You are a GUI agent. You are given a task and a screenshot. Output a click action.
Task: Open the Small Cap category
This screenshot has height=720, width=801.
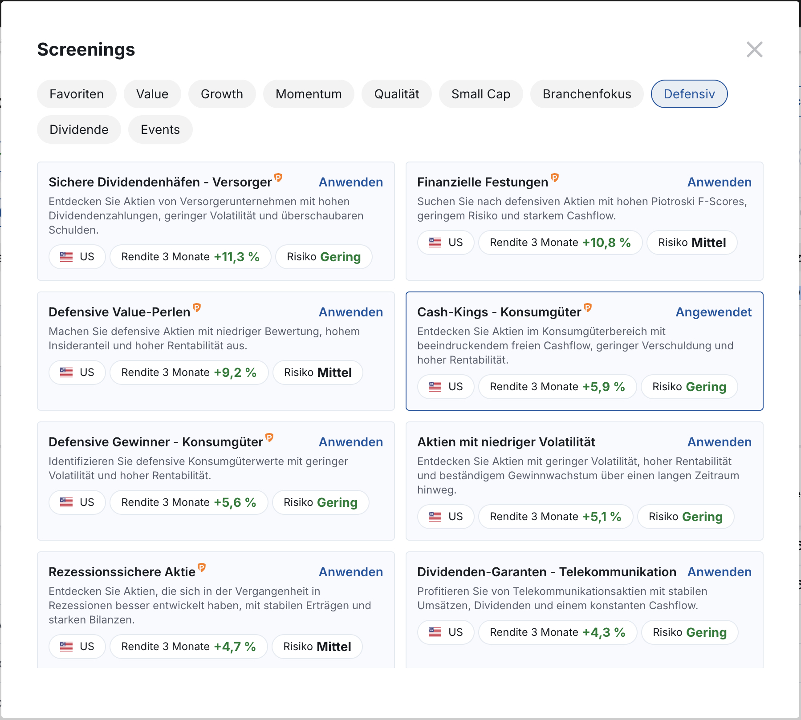point(481,94)
